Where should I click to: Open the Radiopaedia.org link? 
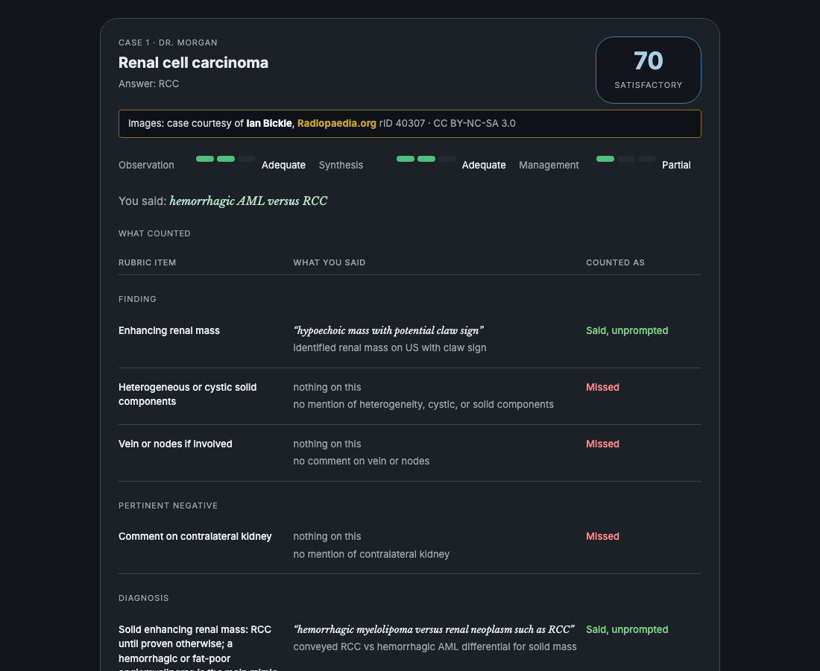(x=336, y=124)
